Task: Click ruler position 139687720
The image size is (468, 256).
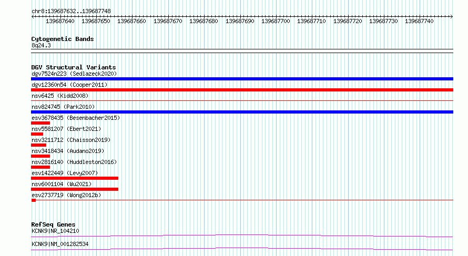Action: (348, 21)
